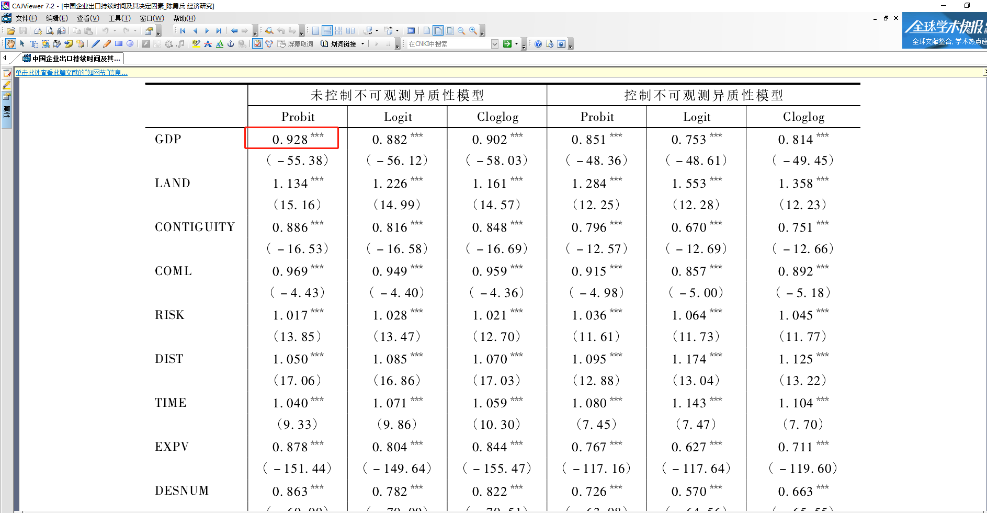987x513 pixels.
Task: Select the rectangle annotation tool
Action: coord(119,44)
